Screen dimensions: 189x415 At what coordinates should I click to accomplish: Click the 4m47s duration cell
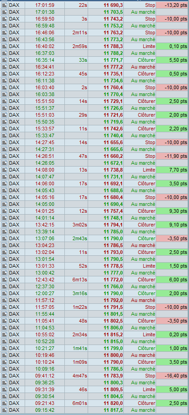pos(77,376)
